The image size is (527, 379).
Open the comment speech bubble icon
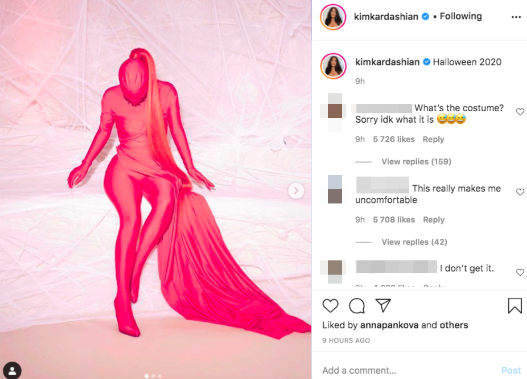[356, 306]
